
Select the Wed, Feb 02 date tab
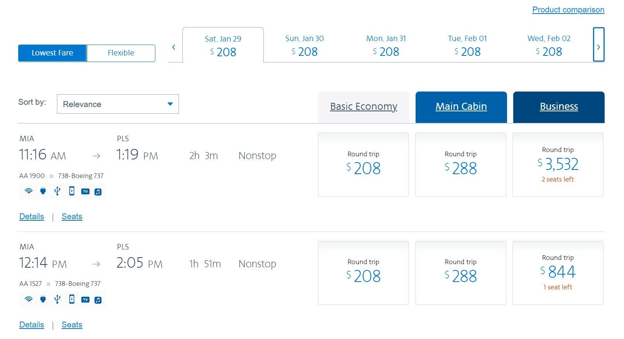click(549, 45)
